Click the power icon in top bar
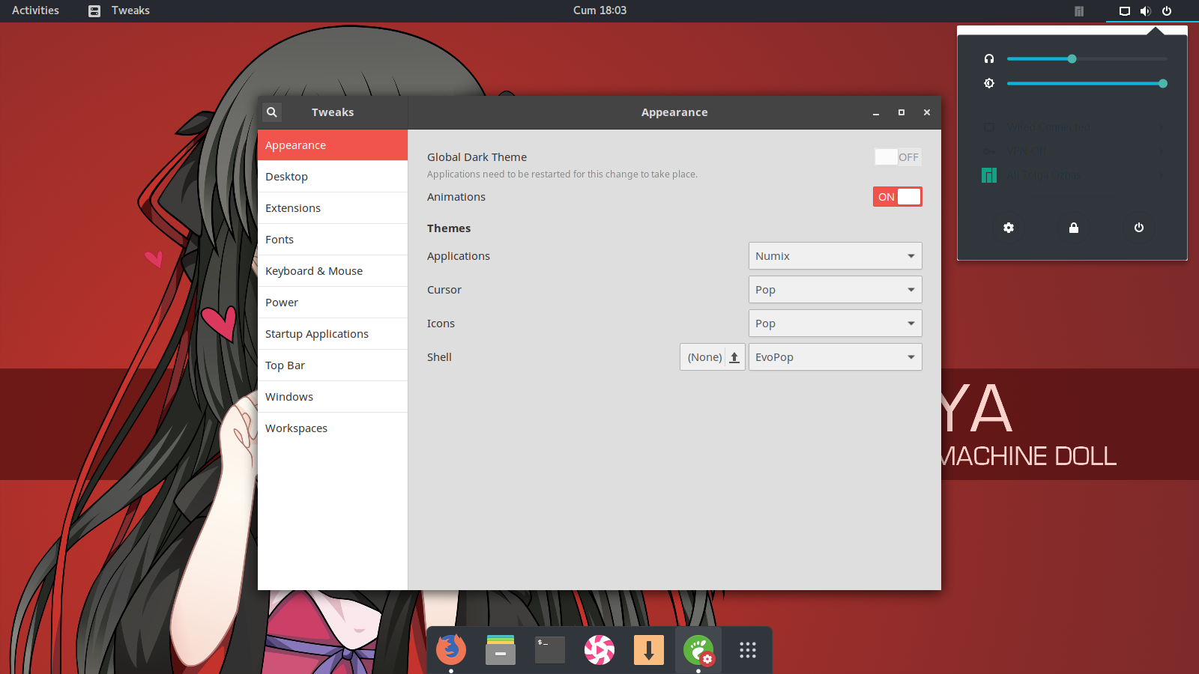The height and width of the screenshot is (674, 1199). (1167, 11)
